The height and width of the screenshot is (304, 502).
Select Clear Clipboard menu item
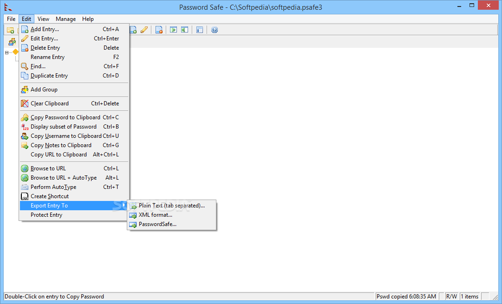[x=74, y=103]
